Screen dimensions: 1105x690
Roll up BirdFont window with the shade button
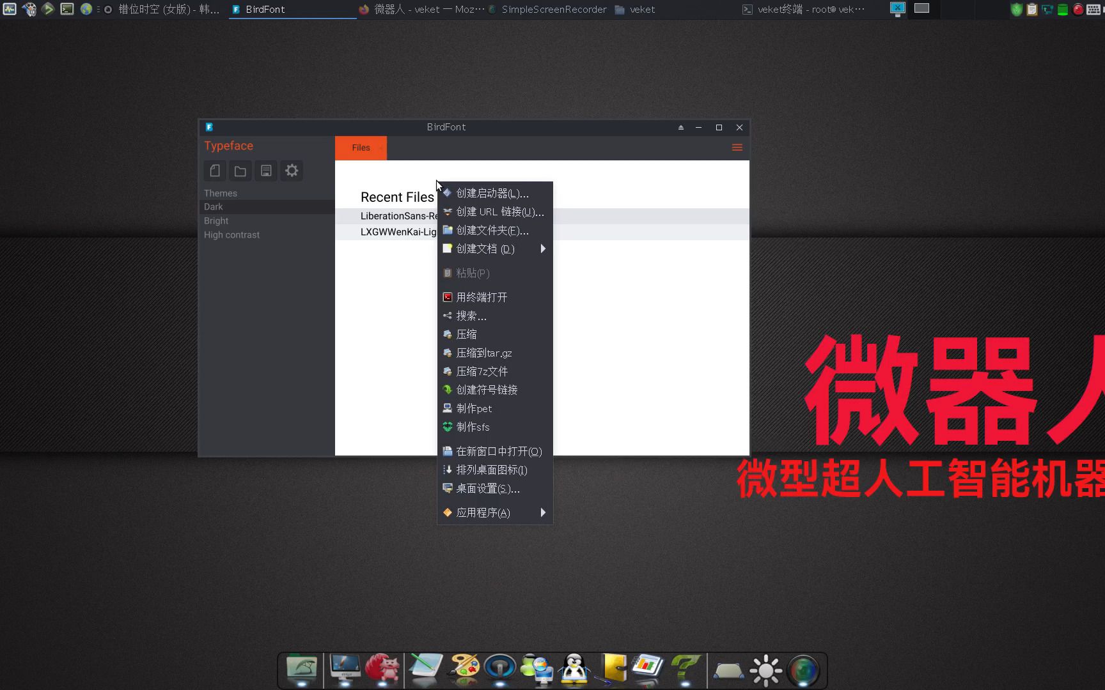680,127
